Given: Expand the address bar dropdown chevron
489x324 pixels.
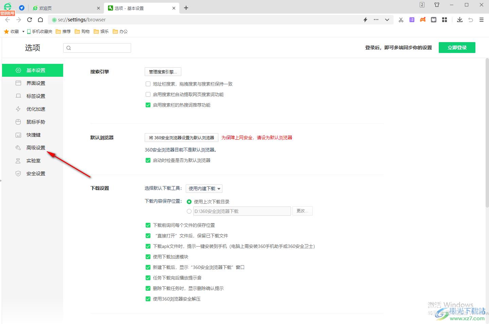Looking at the screenshot, I should click(x=387, y=20).
